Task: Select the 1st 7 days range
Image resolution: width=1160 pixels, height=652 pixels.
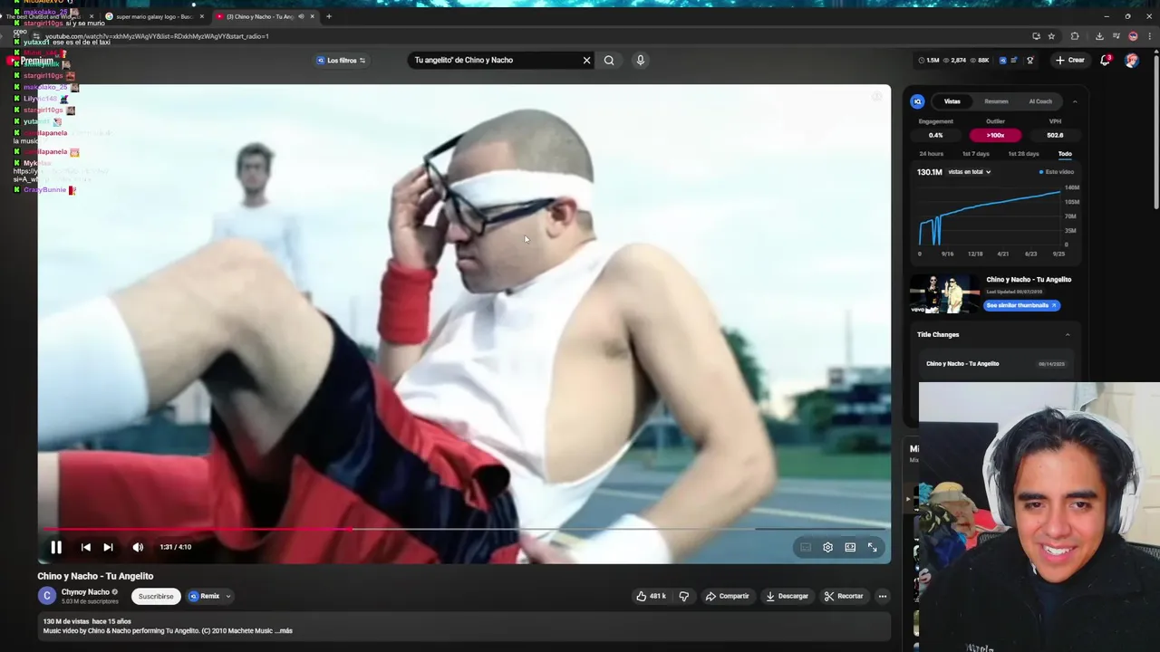Action: (975, 154)
